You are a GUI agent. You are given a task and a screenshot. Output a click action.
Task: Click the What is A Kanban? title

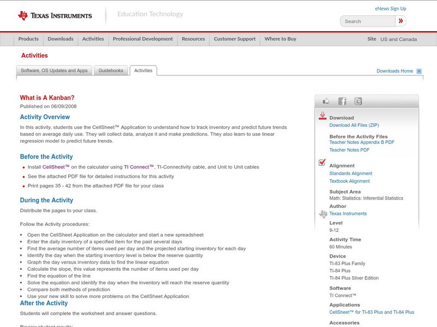point(47,98)
